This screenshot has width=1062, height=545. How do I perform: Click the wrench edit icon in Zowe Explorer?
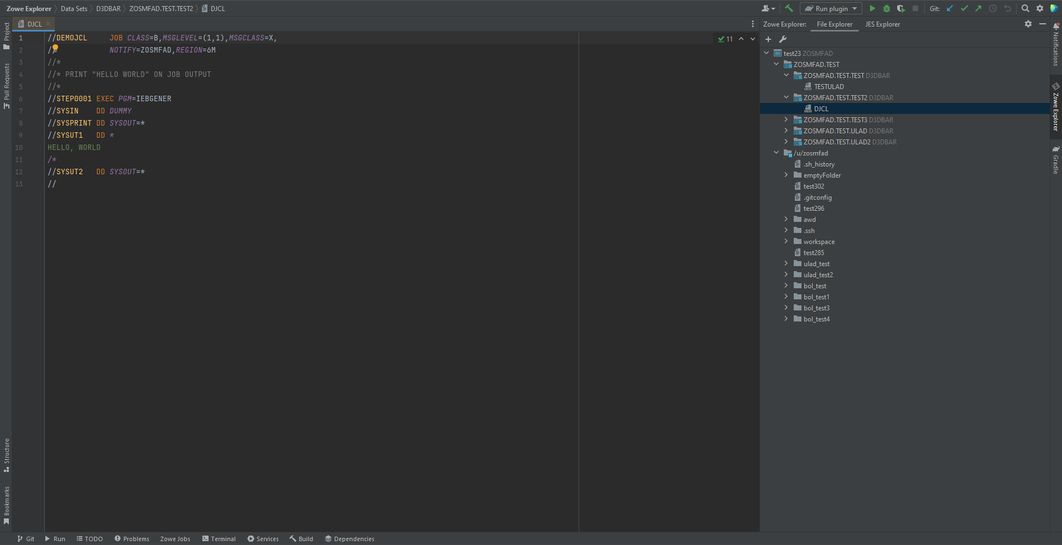click(783, 39)
